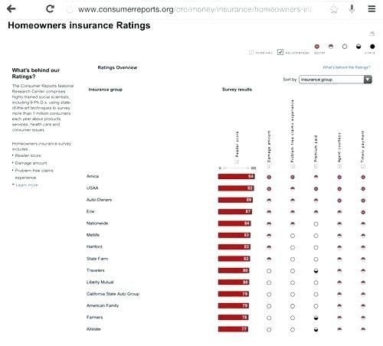Bookmark this page with the star icon

(x=334, y=9)
